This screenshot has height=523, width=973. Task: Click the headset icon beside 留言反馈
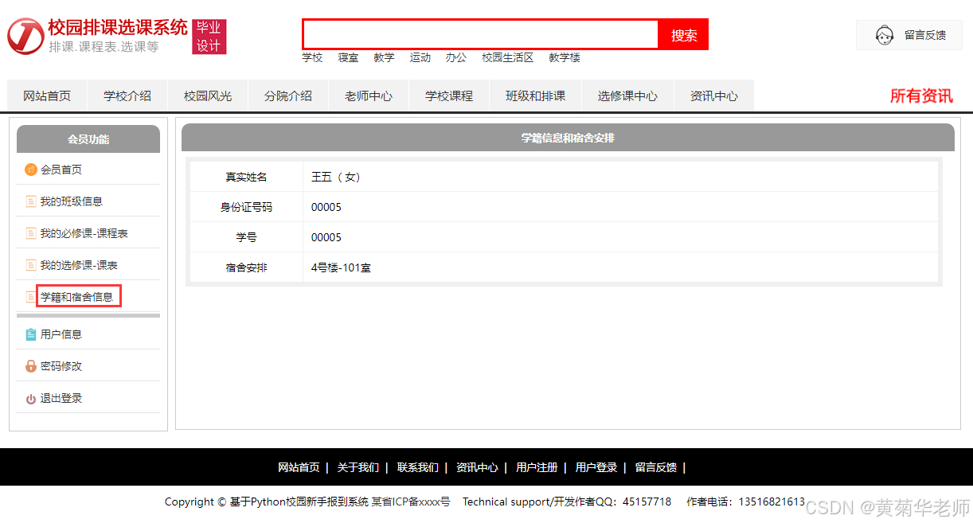(884, 35)
